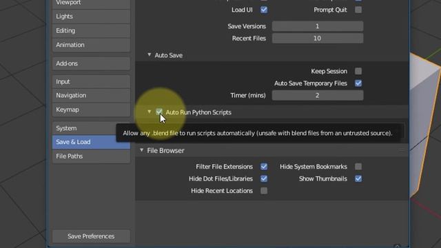Open the Viewport preferences section
441x248 pixels.
click(91, 3)
